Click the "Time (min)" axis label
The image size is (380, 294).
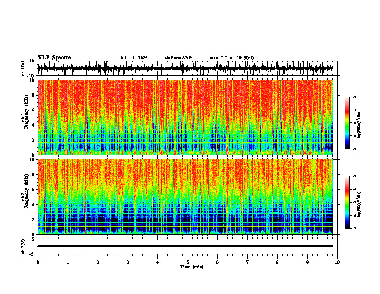192,267
